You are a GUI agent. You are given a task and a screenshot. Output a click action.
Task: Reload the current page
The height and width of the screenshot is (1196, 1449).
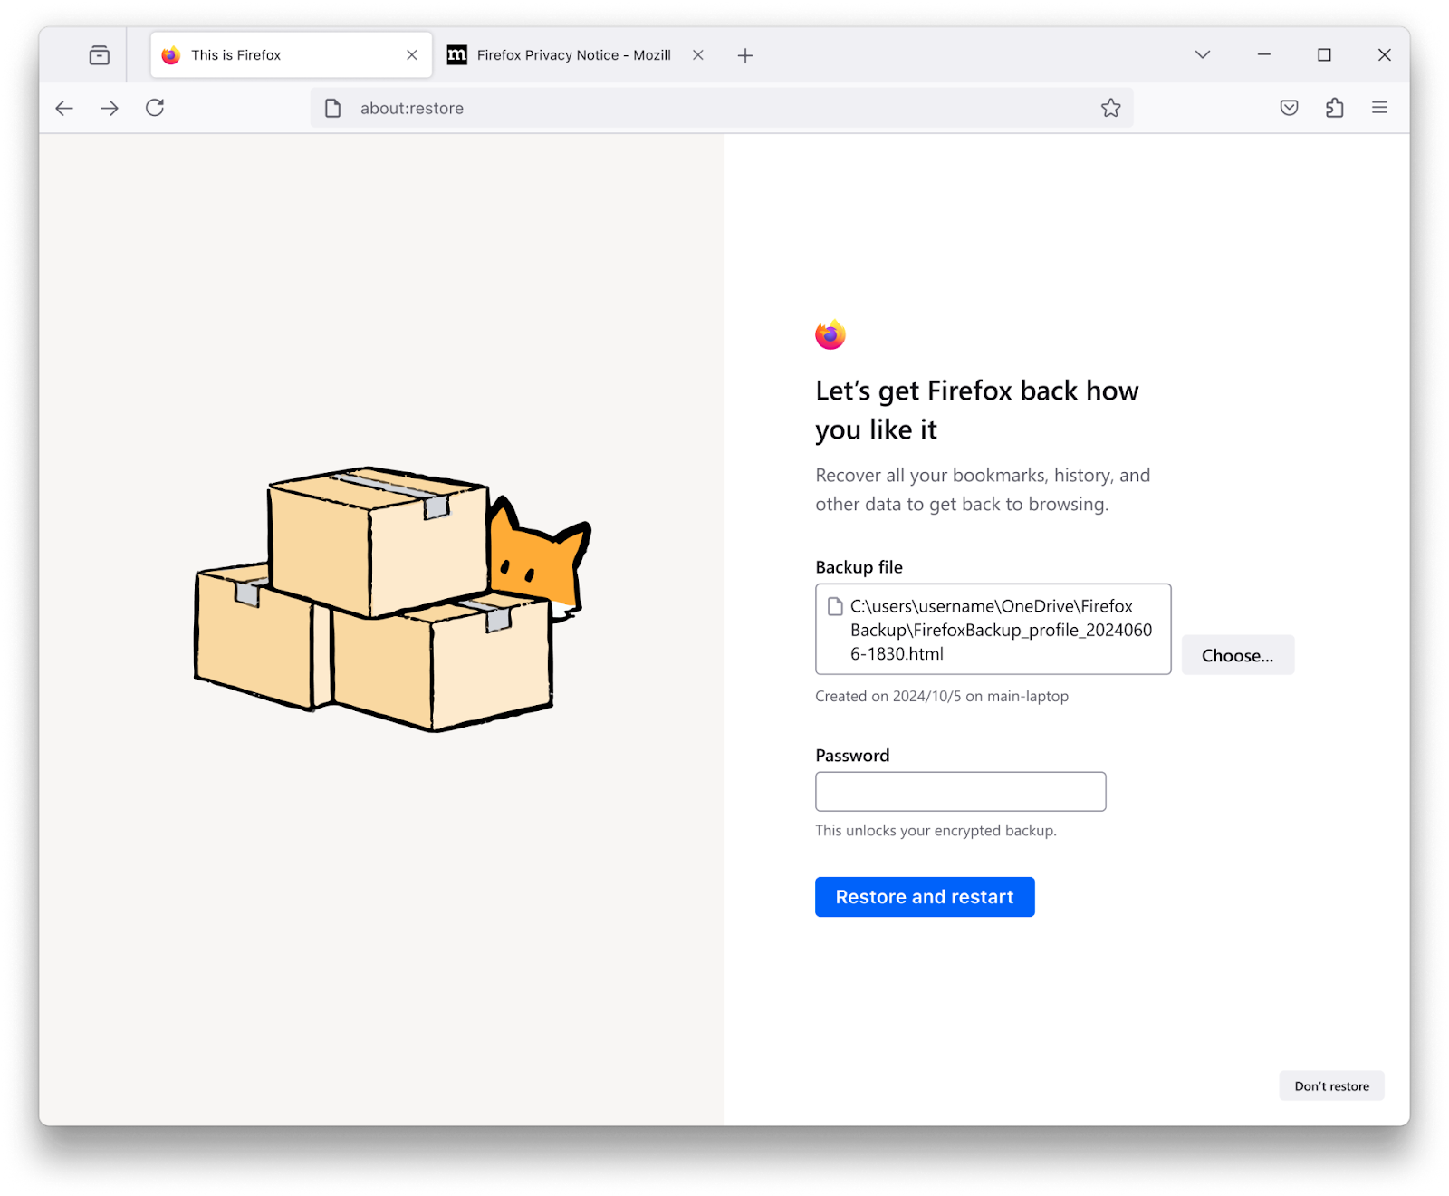click(x=155, y=108)
